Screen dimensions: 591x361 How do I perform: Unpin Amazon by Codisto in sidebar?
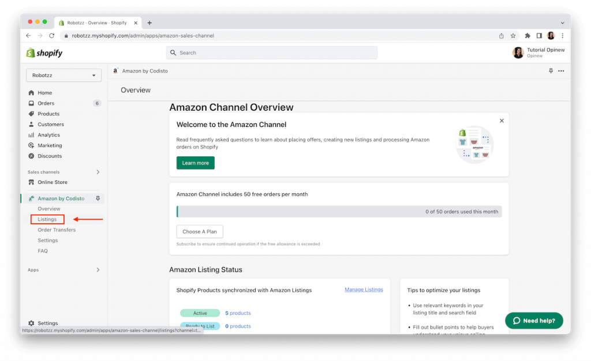(x=98, y=198)
